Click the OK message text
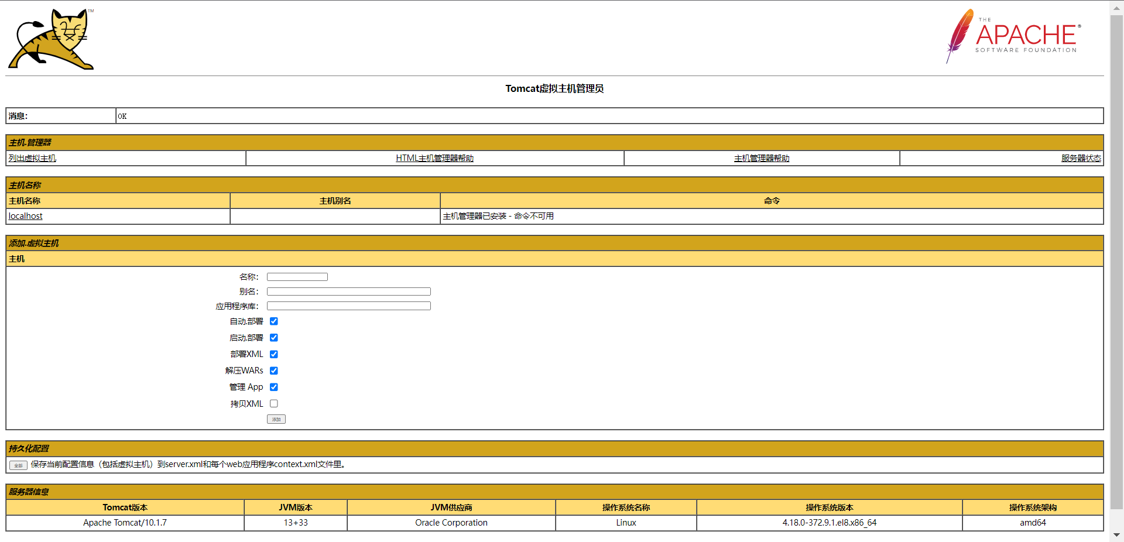1124x542 pixels. [x=122, y=116]
